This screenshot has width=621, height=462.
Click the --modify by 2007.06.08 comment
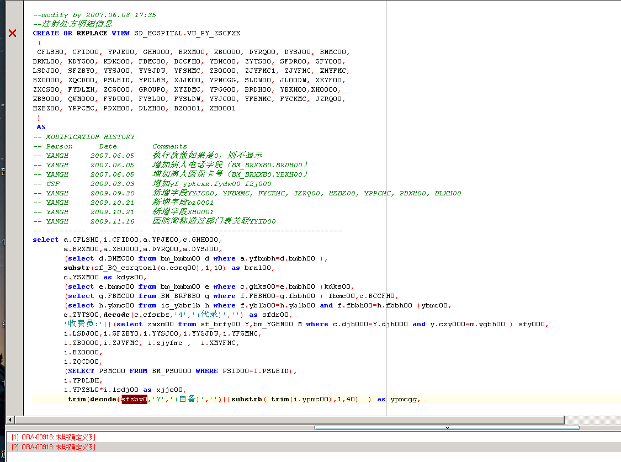94,15
